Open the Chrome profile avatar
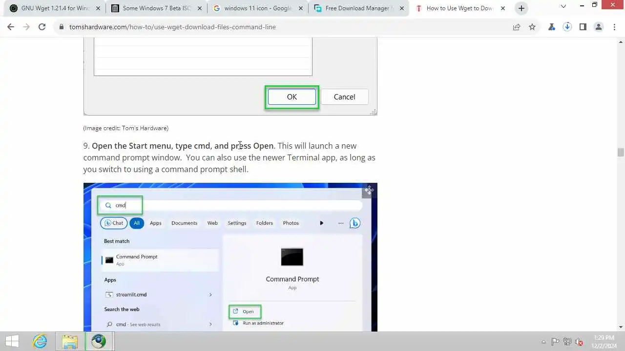The width and height of the screenshot is (625, 351). click(599, 27)
